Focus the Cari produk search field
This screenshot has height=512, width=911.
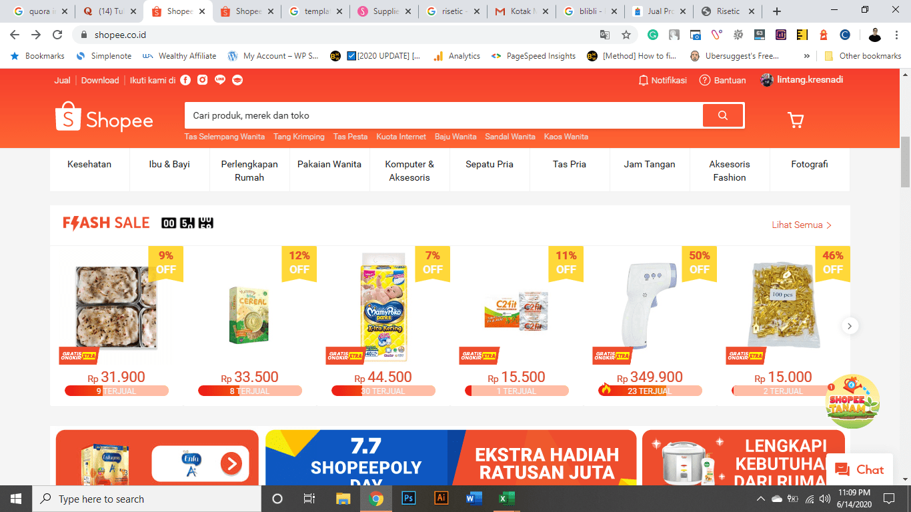(443, 115)
